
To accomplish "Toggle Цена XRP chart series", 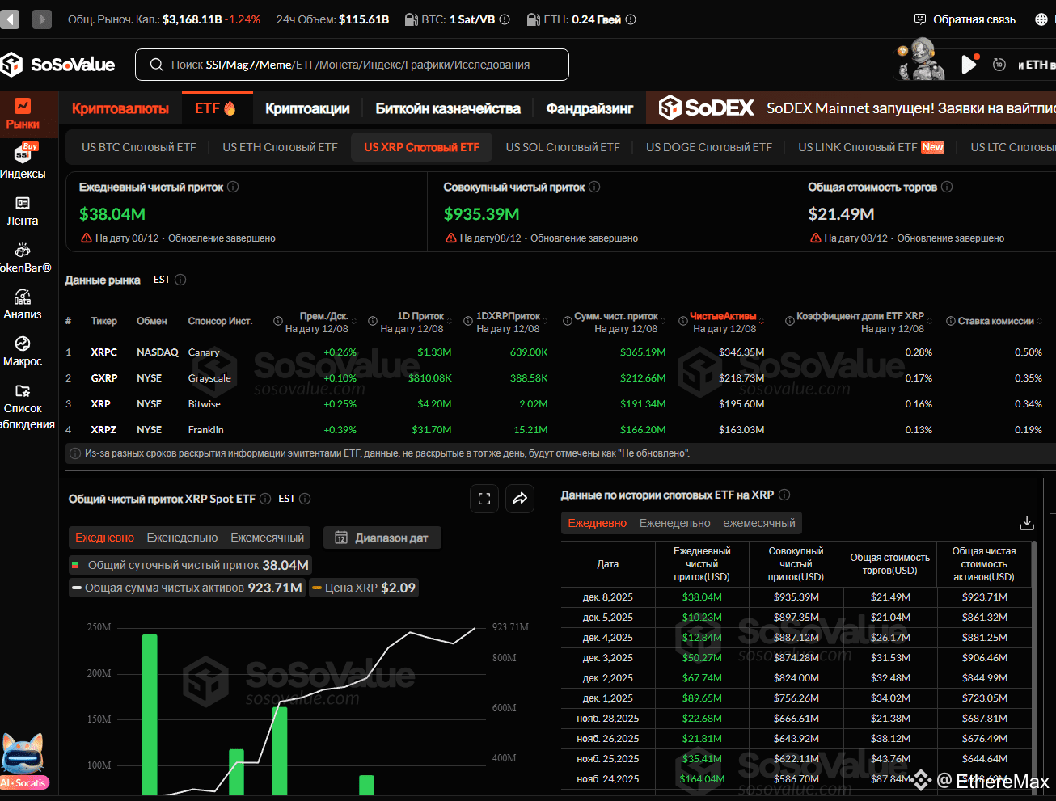I will point(364,588).
